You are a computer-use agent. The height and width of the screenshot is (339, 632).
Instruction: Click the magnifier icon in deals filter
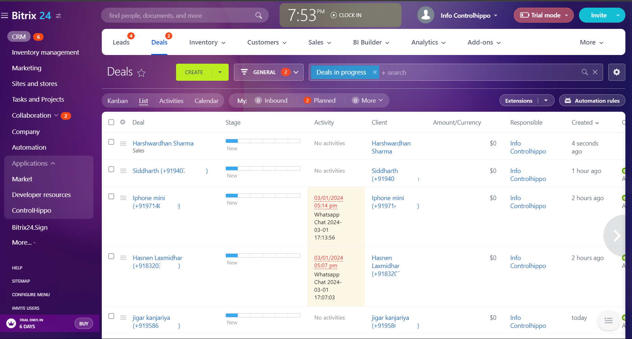click(x=585, y=72)
